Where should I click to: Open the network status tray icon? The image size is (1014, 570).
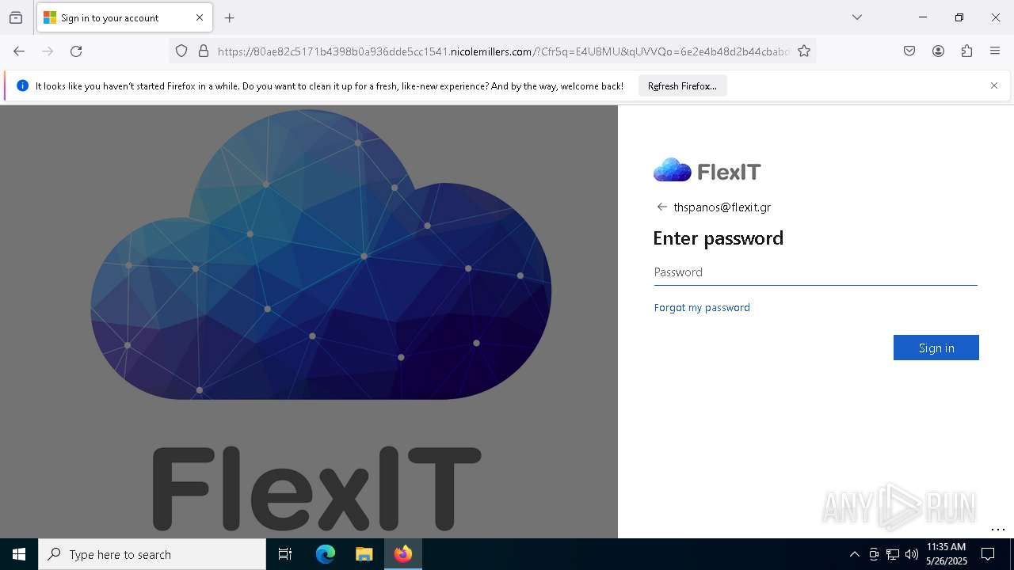pos(893,554)
